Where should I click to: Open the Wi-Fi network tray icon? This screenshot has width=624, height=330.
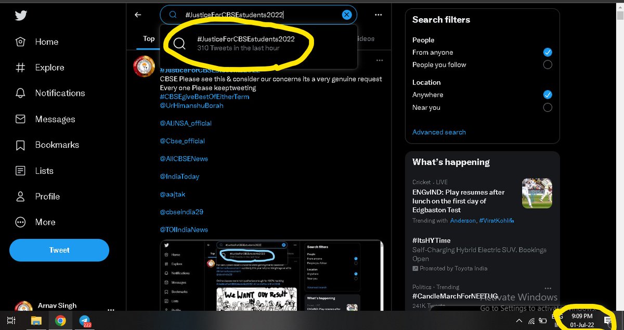click(x=531, y=322)
